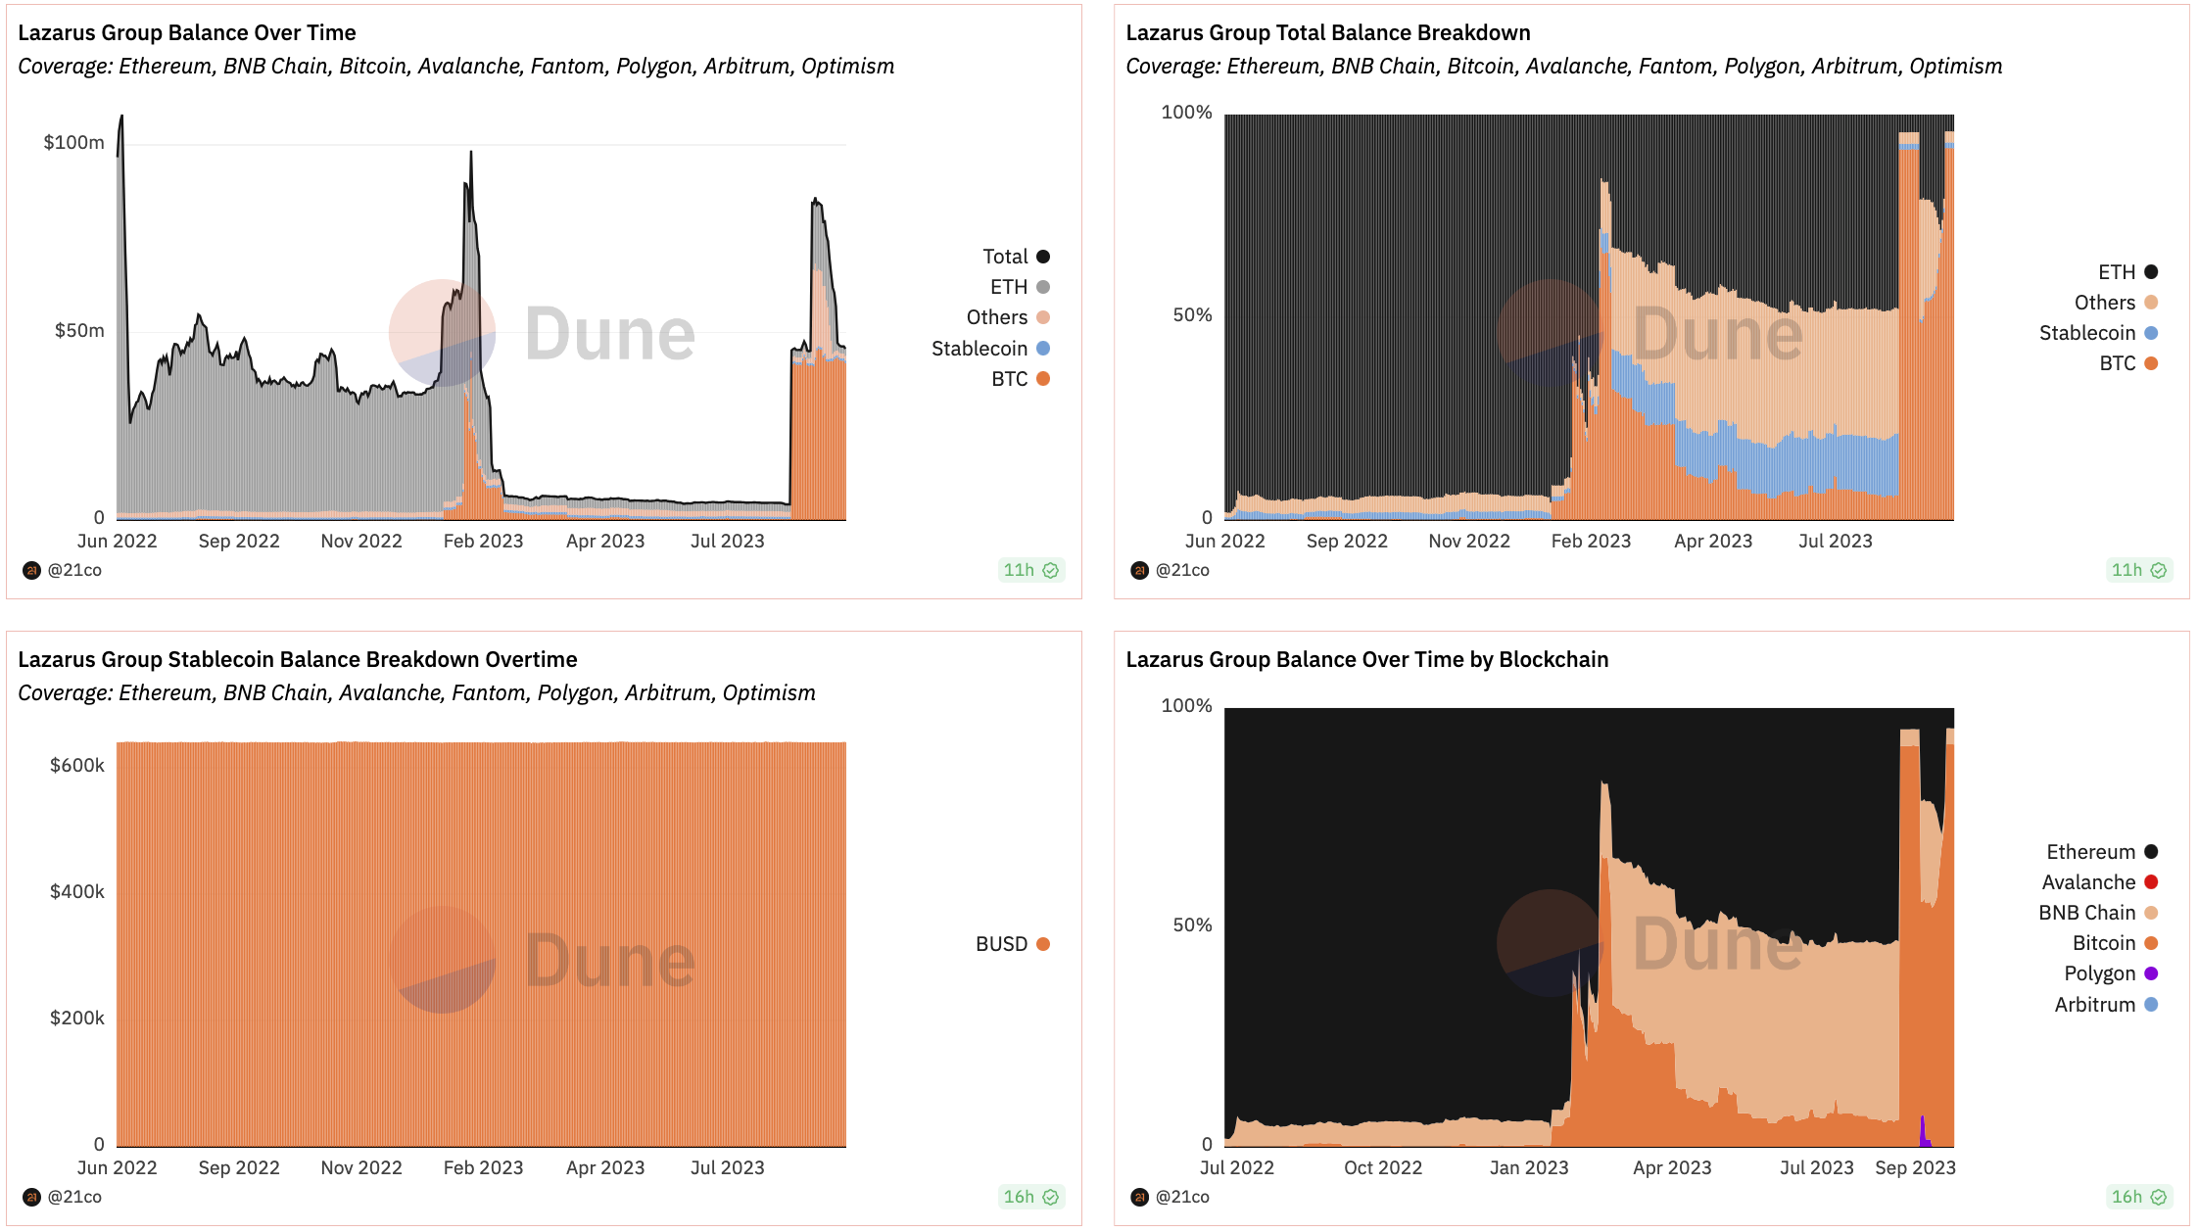Open @21co author link under Balance by Blockchain
2198x1232 pixels.
point(1182,1197)
